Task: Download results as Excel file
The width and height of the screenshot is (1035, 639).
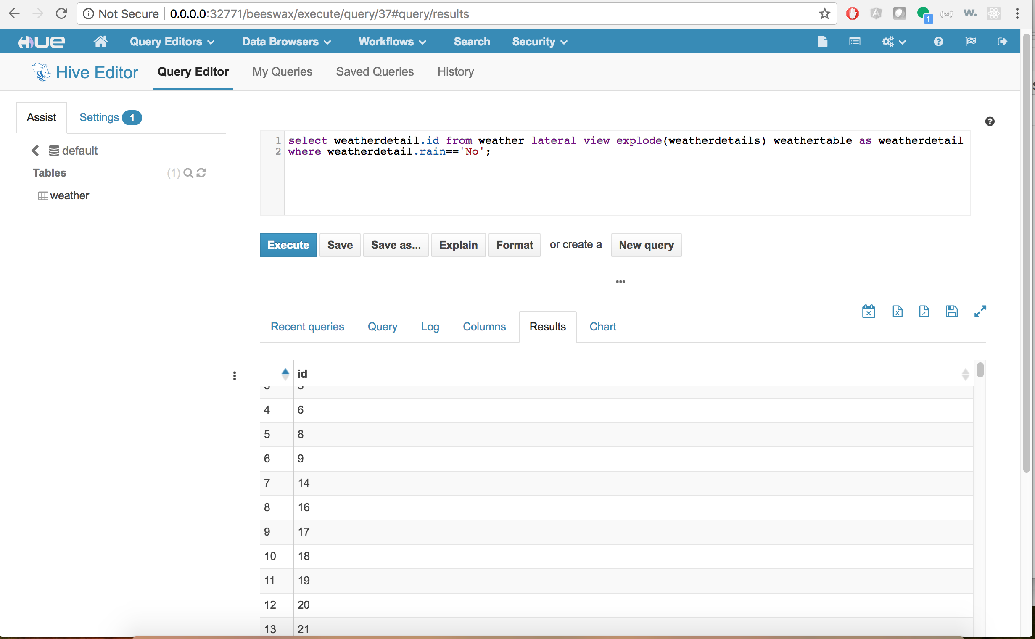Action: click(897, 312)
